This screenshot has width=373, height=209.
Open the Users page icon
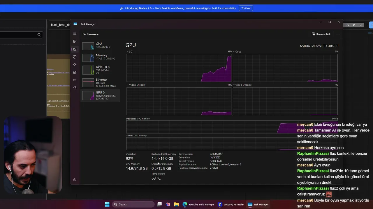pyautogui.click(x=75, y=72)
